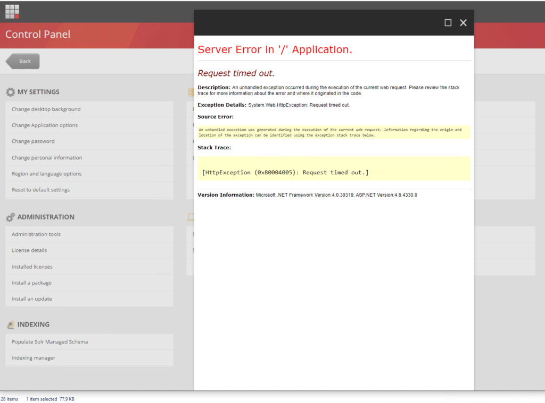Choose Reset to default settings
The width and height of the screenshot is (545, 403).
[x=89, y=190]
